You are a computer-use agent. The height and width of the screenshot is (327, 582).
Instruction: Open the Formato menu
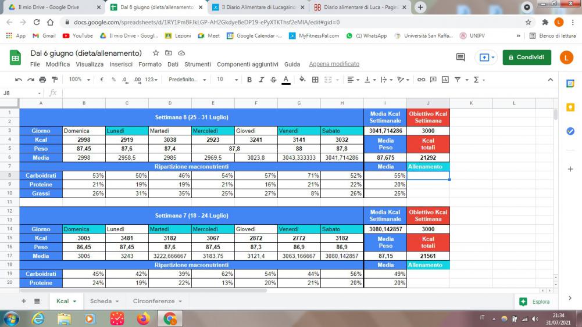[150, 64]
